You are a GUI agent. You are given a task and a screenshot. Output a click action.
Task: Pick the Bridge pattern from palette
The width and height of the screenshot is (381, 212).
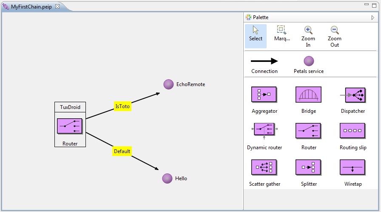click(x=308, y=95)
